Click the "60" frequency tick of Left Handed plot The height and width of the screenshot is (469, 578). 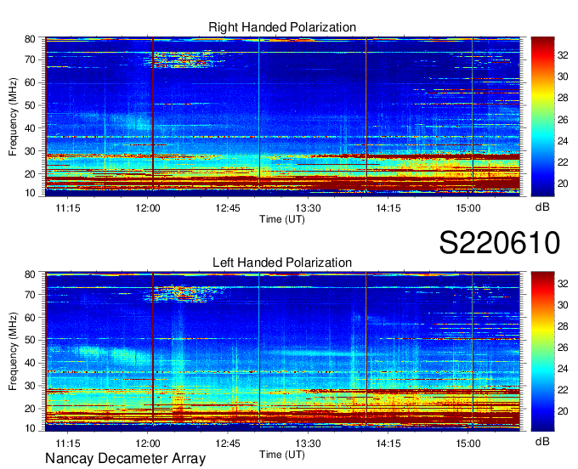point(30,318)
